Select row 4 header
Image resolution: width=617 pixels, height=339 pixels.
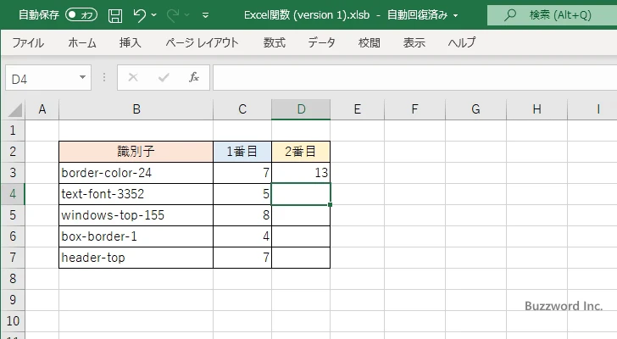pos(13,194)
